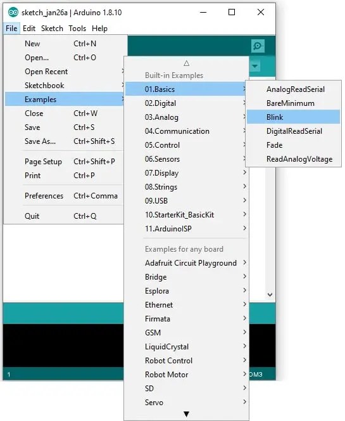Open the Blink example sketch
The height and width of the screenshot is (421, 345).
(x=294, y=117)
